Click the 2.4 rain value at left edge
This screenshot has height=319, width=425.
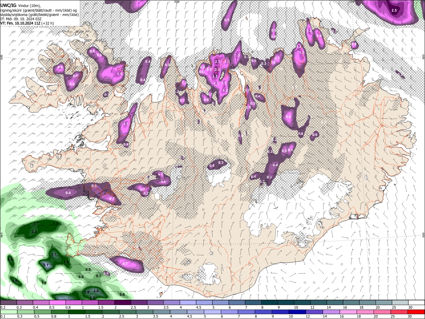pos(10,259)
